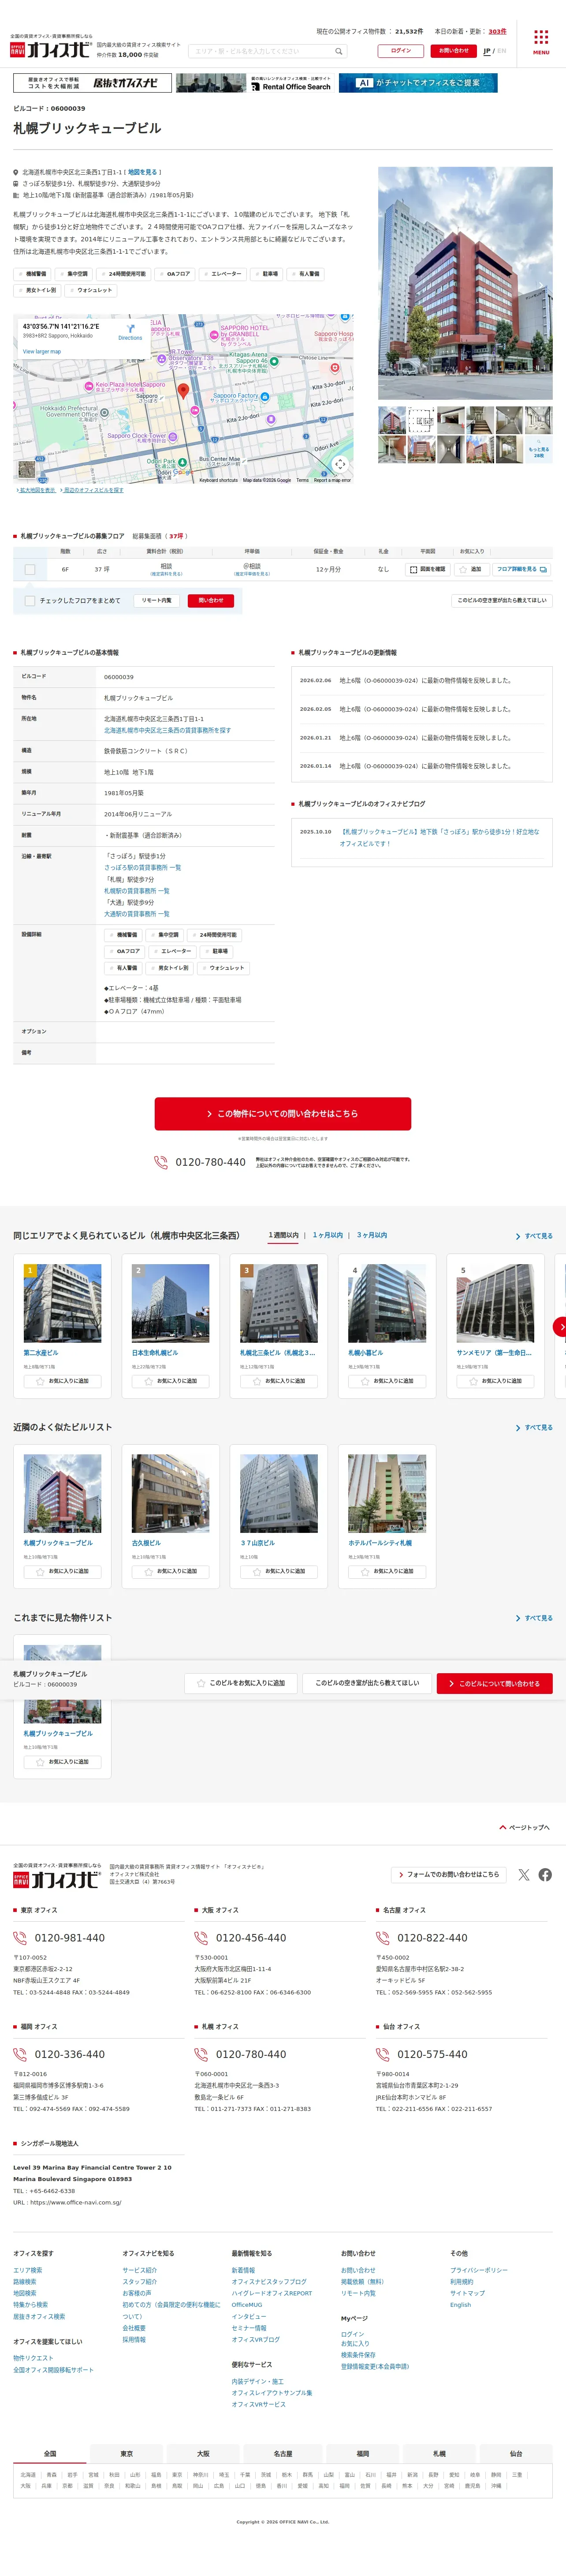Click the search text input field
Viewport: 566px width, 2576px height.
coord(261,51)
